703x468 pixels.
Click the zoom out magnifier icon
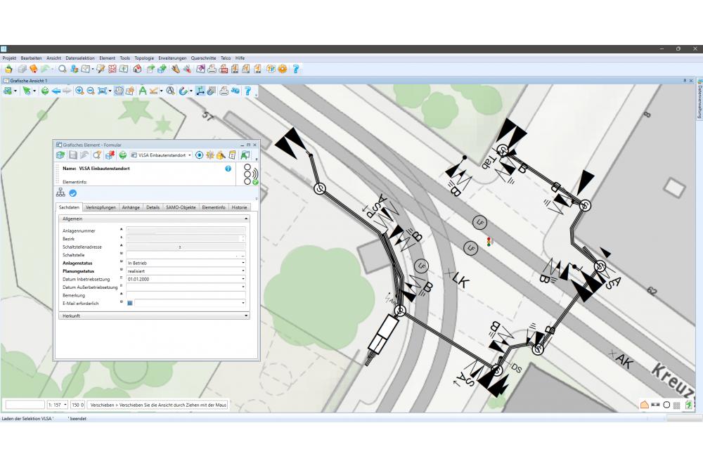(x=91, y=91)
